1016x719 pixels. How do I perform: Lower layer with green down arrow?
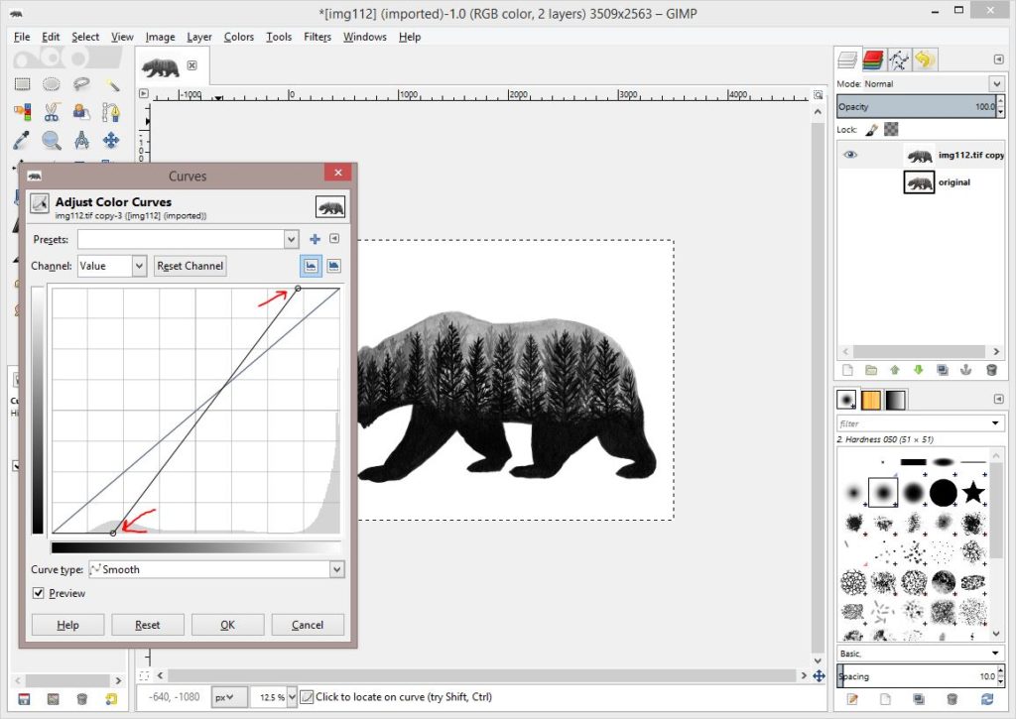[918, 370]
